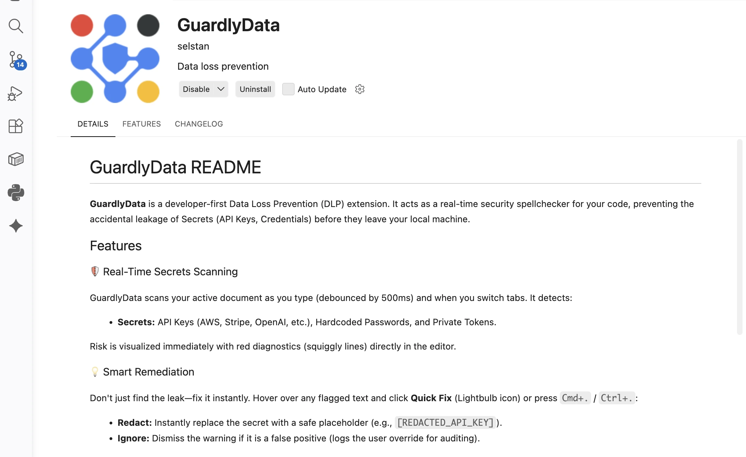Switch to the Features tab

point(141,124)
